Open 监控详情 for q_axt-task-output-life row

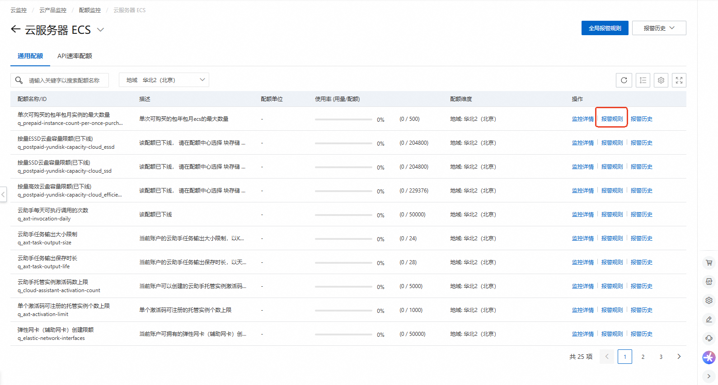583,262
